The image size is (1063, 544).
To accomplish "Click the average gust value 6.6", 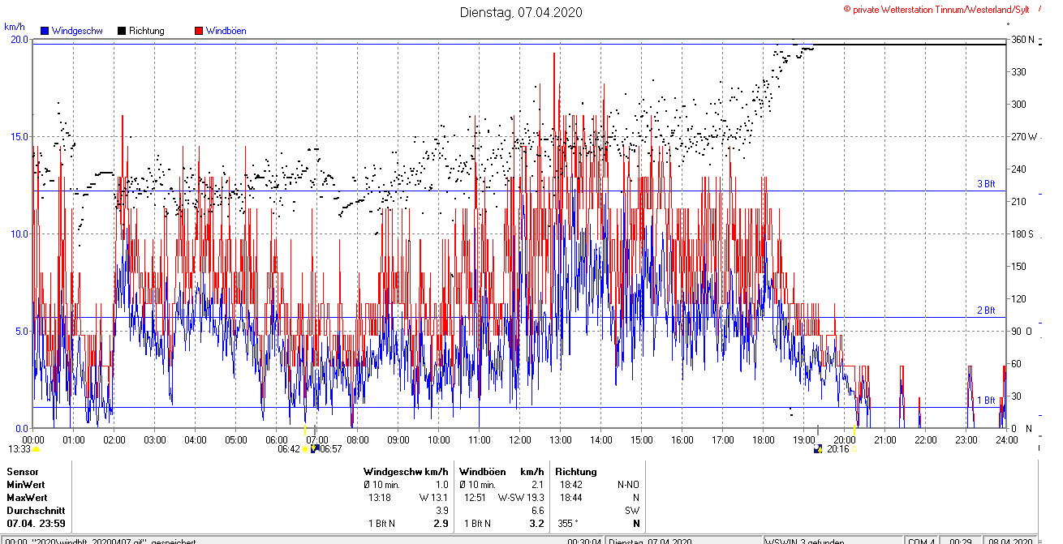I will (x=537, y=510).
